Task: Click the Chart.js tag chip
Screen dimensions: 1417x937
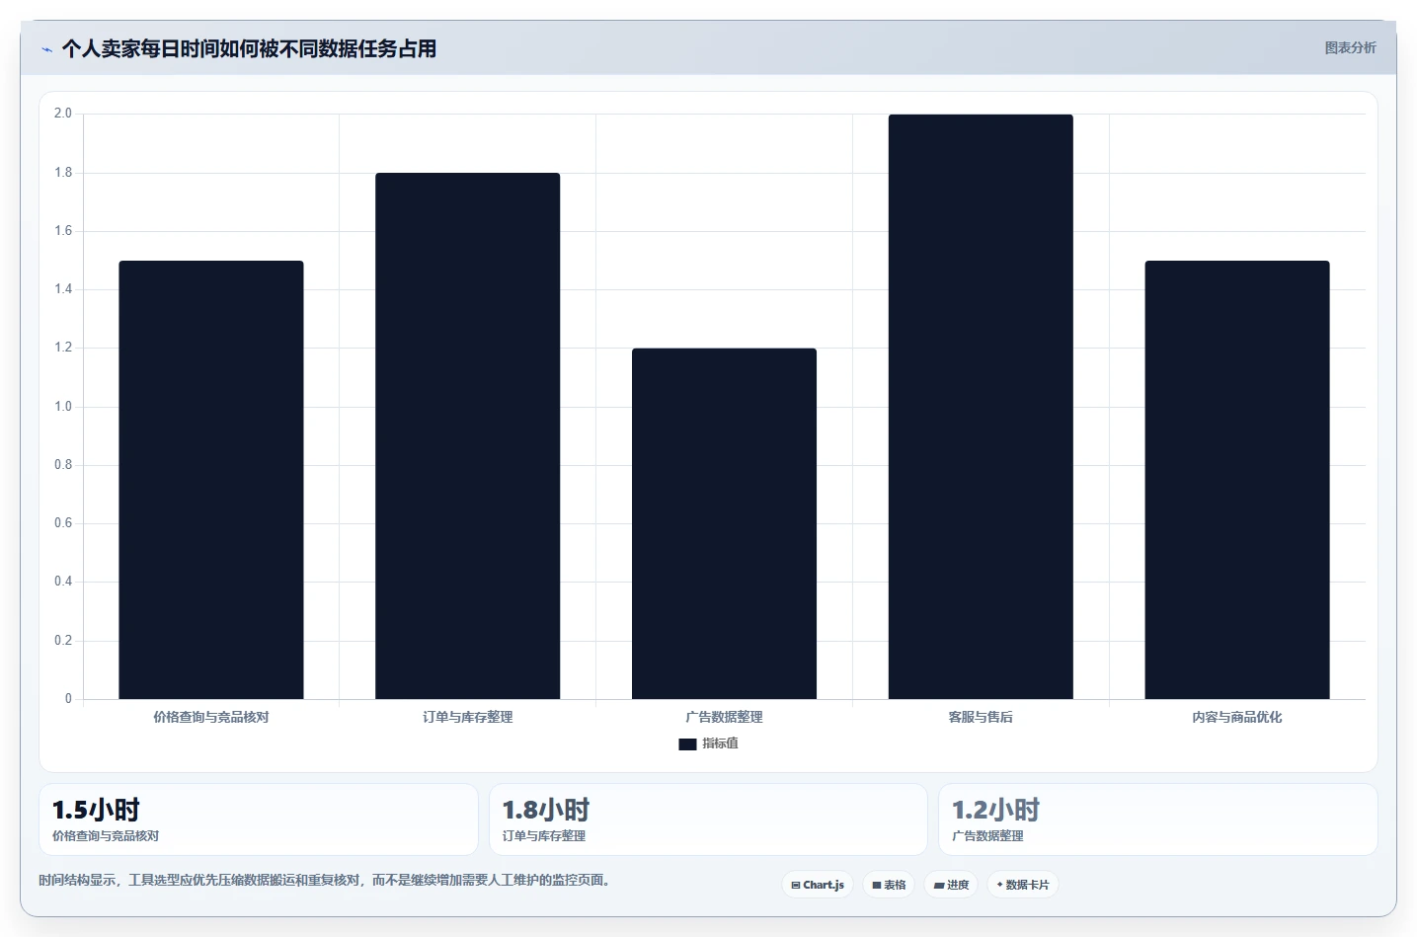Action: click(x=818, y=885)
